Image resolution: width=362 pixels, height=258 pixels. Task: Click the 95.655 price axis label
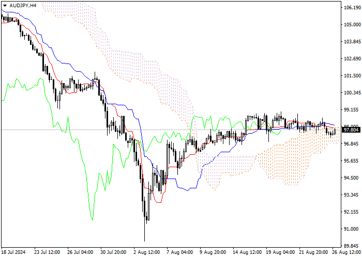coord(352,161)
